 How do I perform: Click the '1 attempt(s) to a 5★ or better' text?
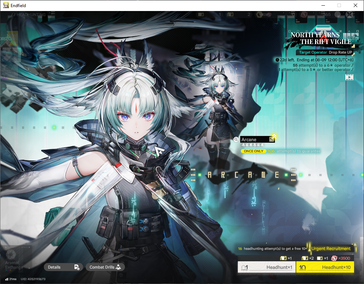316,70
